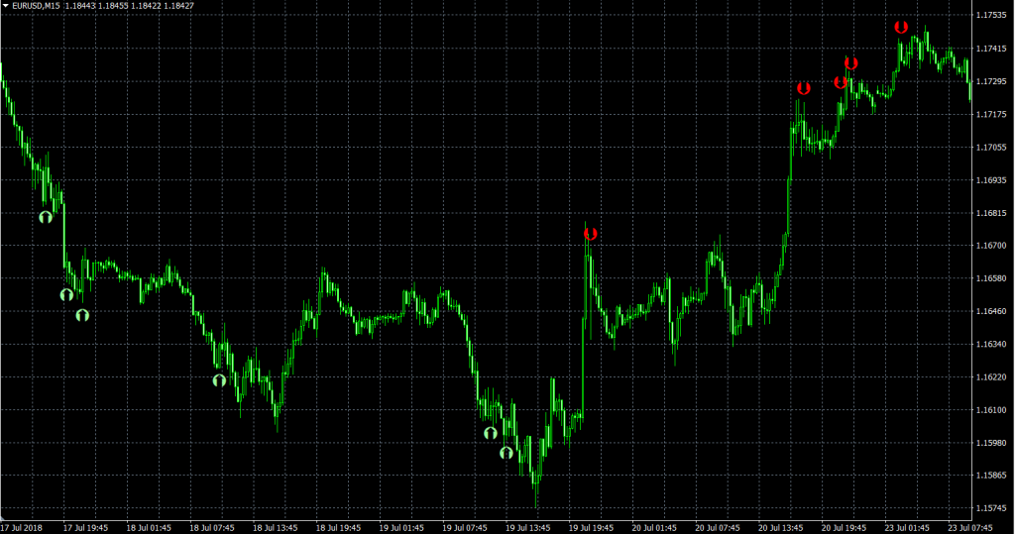
Task: Click the 1.15745 price axis label
Action: pyautogui.click(x=991, y=508)
